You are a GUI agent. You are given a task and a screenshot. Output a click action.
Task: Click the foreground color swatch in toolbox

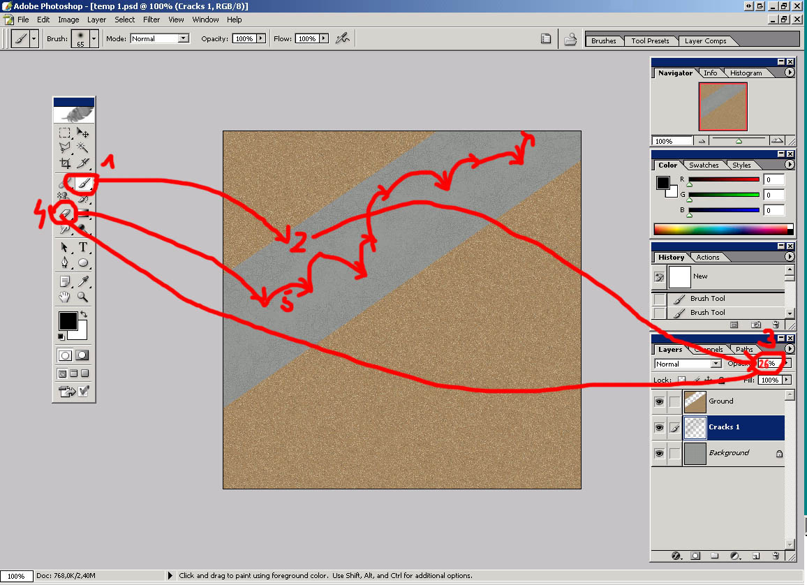coord(68,320)
